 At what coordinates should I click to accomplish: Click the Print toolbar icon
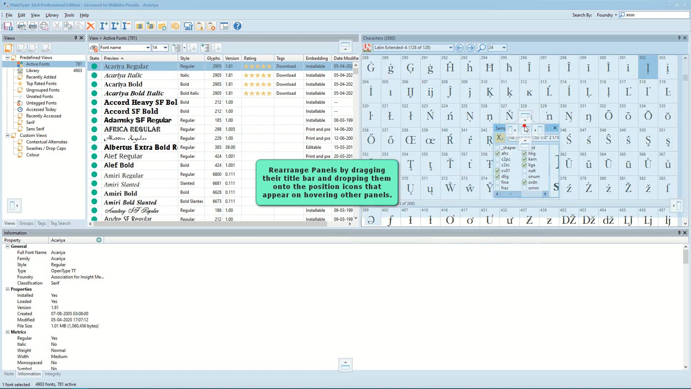point(33,26)
